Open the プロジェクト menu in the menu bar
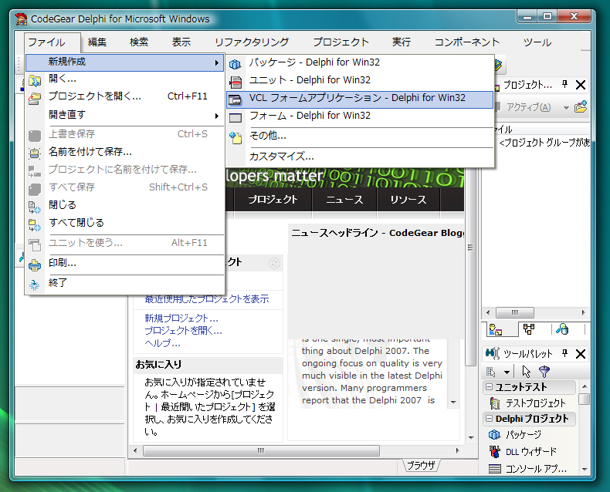Screen dimensions: 610x492 (341, 42)
